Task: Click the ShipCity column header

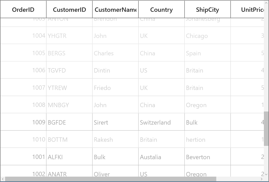Action: point(208,9)
